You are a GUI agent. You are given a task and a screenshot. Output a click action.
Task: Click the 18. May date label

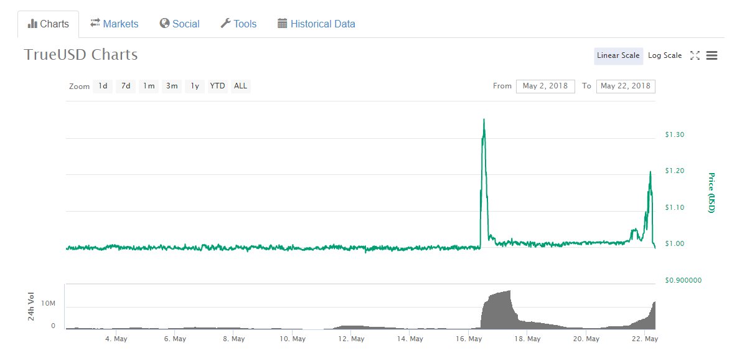click(527, 339)
